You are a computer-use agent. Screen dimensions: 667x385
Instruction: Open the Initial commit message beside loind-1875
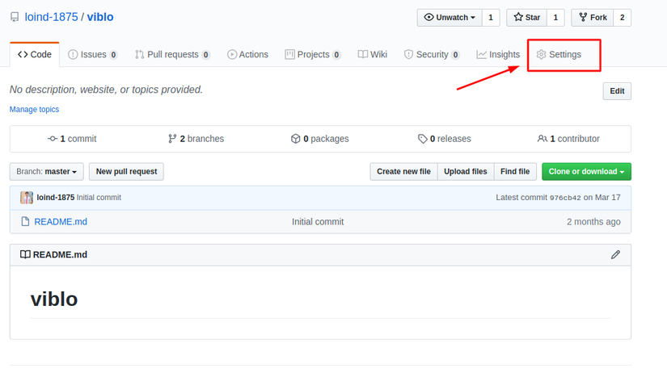tap(99, 198)
